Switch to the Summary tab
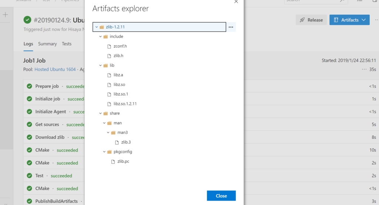The image size is (379, 205). pos(47,44)
